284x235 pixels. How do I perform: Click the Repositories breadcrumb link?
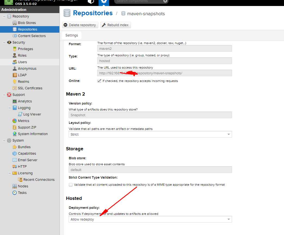pyautogui.click(x=93, y=13)
